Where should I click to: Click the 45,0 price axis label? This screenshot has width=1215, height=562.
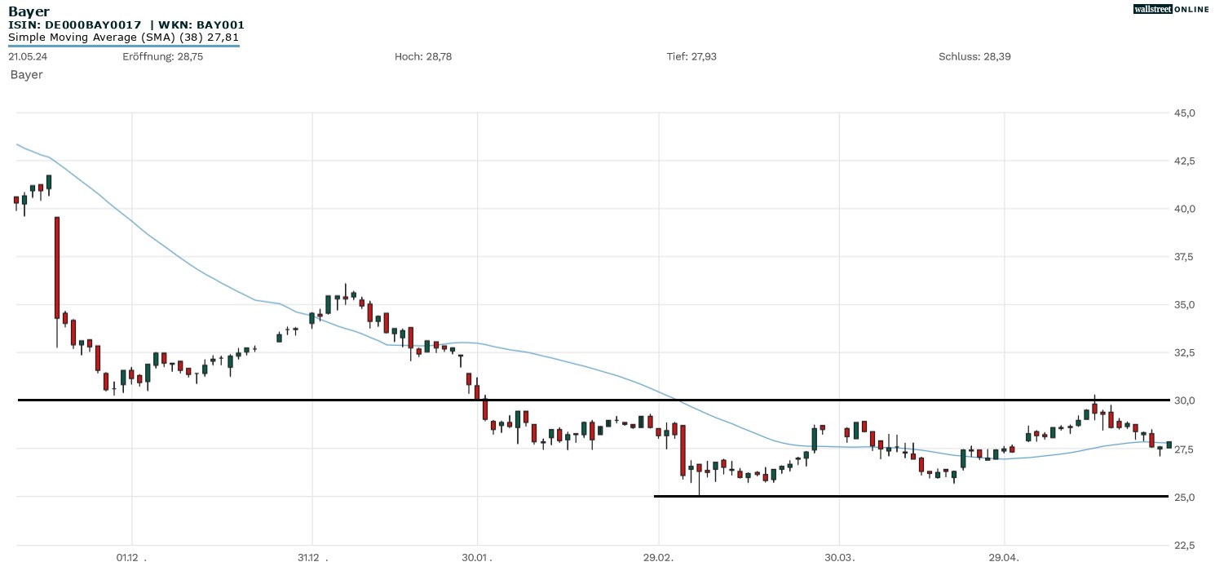point(1183,113)
